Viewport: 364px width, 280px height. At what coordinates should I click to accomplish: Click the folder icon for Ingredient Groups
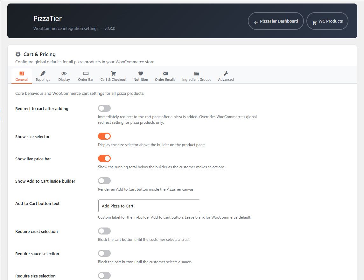point(196,73)
